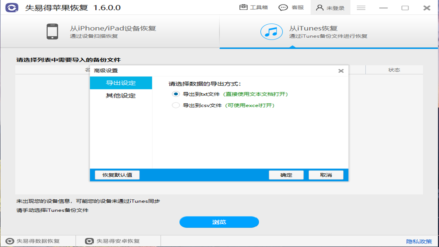Click the app logo icon in title bar
Image resolution: width=439 pixels, height=247 pixels.
[x=12, y=8]
